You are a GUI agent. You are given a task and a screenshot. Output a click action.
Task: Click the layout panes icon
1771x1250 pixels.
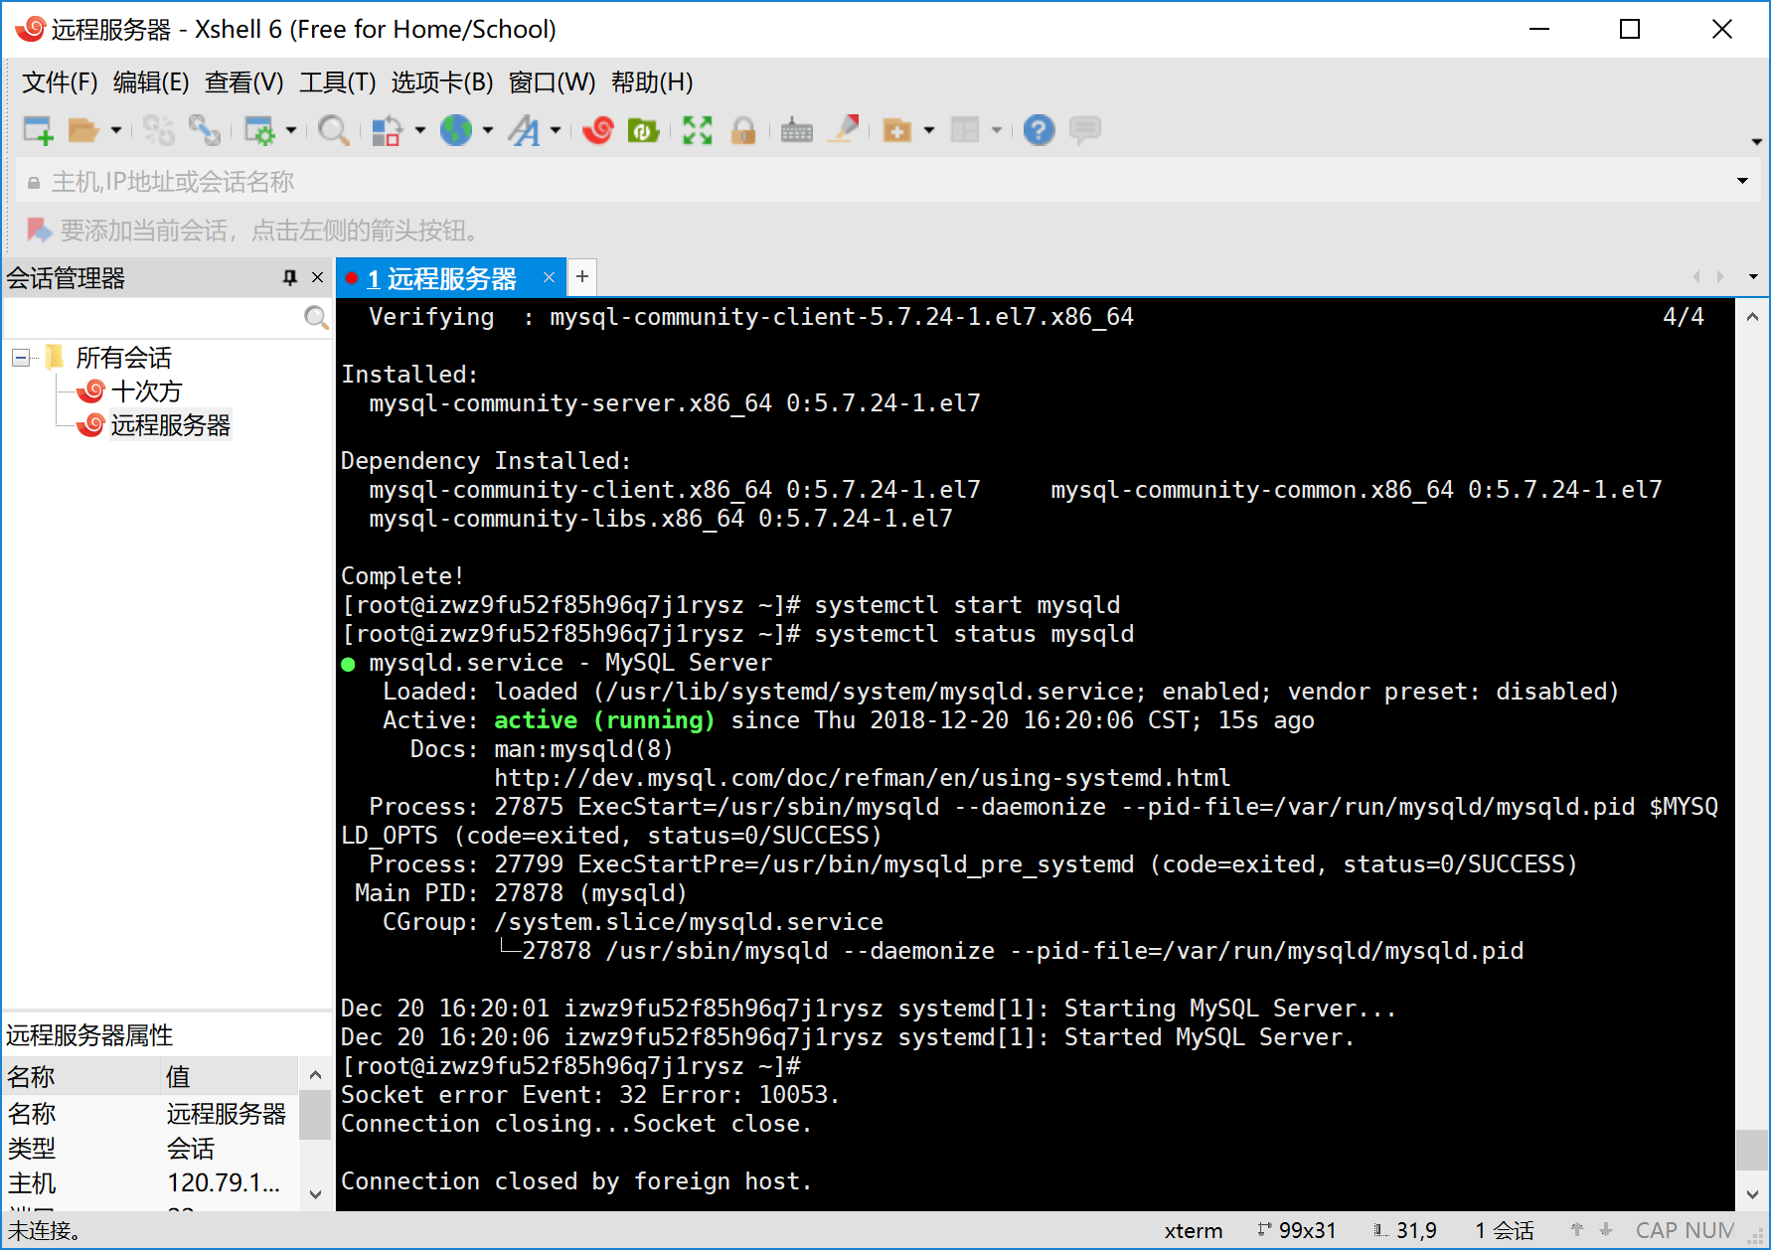pos(965,130)
